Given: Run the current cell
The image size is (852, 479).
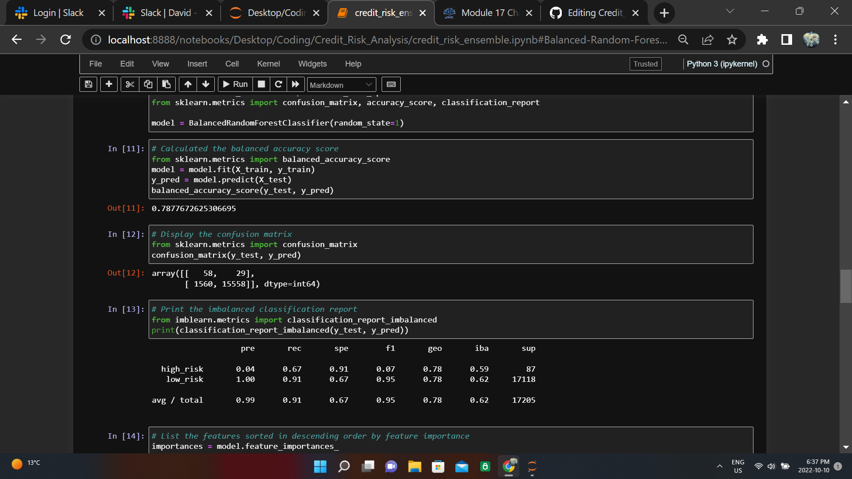Looking at the screenshot, I should point(235,84).
